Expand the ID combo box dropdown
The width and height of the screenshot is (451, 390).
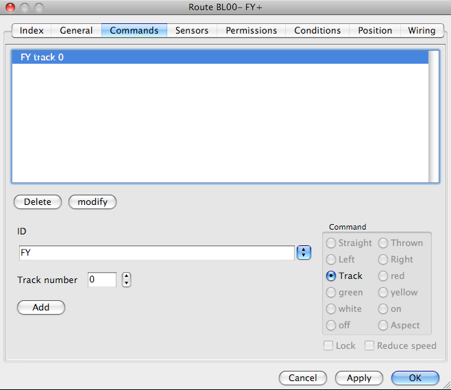tap(304, 253)
